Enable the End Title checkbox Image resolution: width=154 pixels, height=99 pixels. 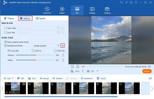(x=5, y=32)
